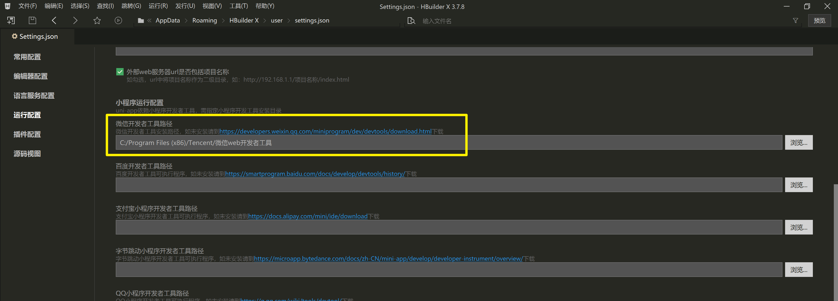Select the Settings.json tab
The height and width of the screenshot is (301, 838).
(x=37, y=36)
